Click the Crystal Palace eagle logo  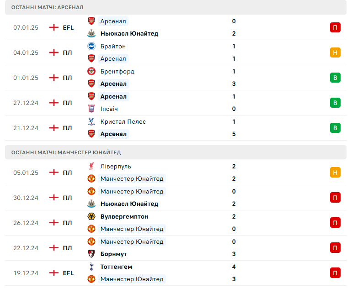[91, 121]
